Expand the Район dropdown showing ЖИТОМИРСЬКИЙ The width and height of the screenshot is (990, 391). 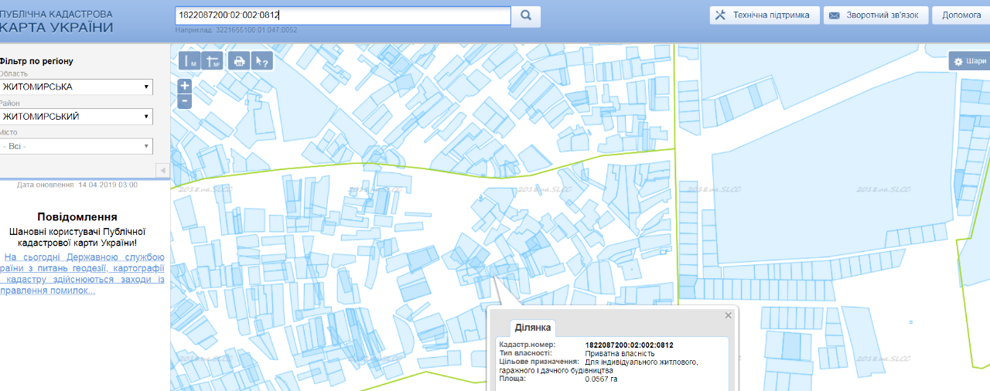tap(76, 117)
